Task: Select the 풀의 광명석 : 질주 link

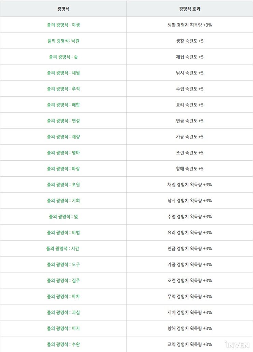Action: 63,280
